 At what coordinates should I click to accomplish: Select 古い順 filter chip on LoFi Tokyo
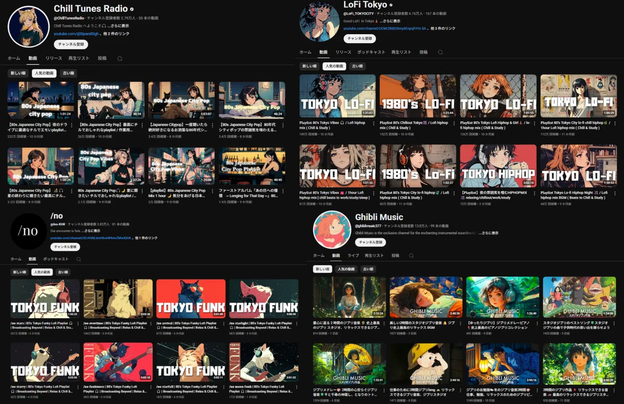357,66
